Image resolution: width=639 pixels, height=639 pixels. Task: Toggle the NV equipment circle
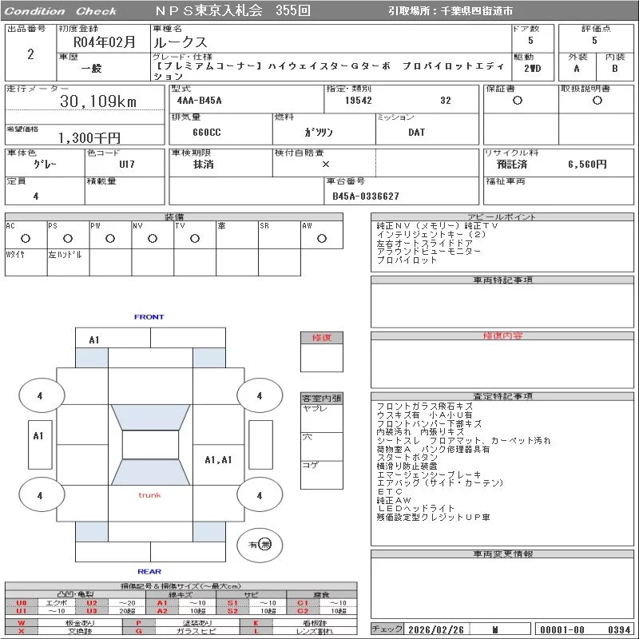(153, 238)
